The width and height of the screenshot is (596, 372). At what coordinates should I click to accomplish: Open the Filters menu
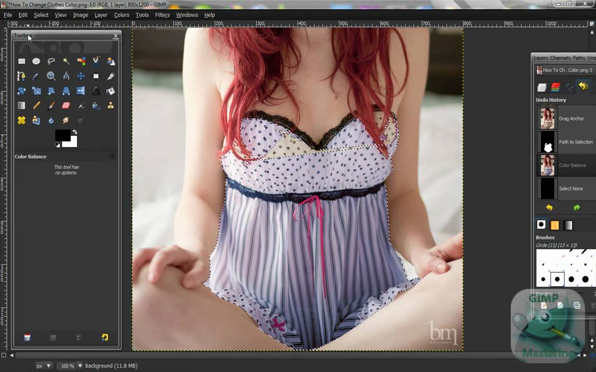162,15
